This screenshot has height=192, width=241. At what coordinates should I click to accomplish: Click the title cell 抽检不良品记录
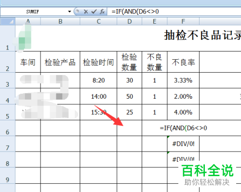202,35
